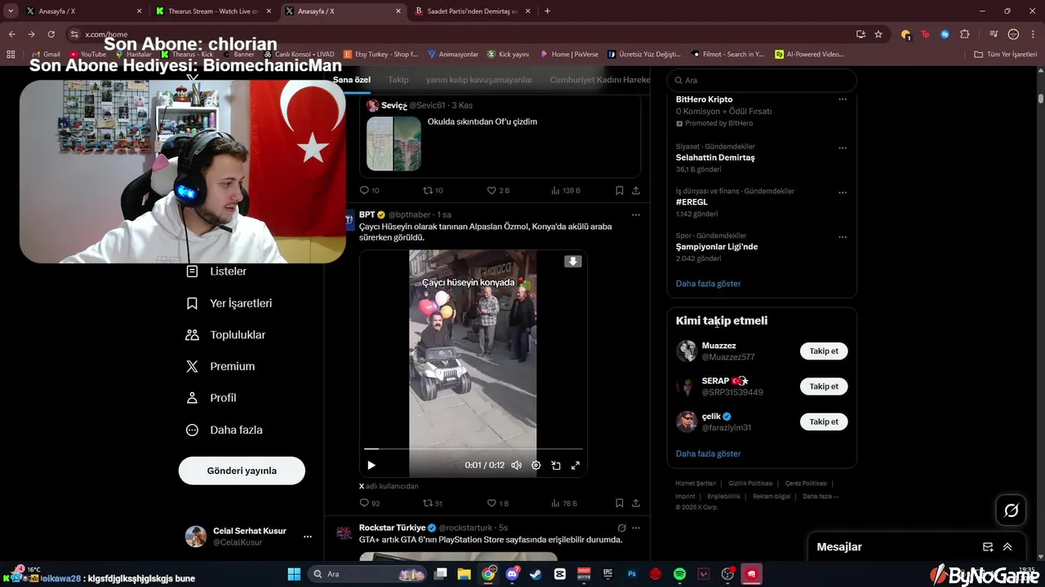Click Gönderi yayınla button
This screenshot has height=587, width=1045.
point(242,470)
